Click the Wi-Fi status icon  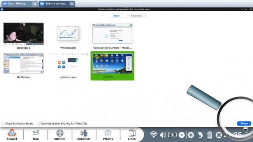tap(154, 135)
